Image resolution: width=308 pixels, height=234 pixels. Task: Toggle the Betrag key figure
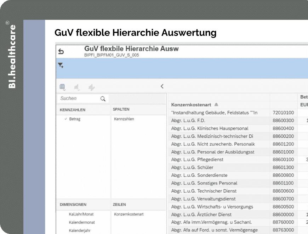coord(75,119)
